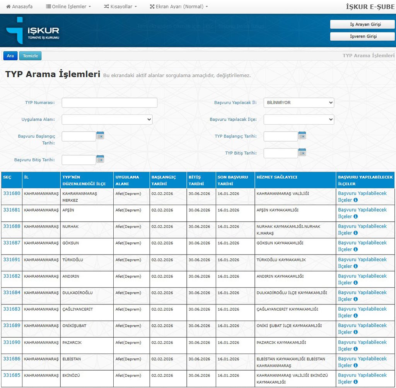Viewport: 396px width, 388px height.
Task: Click the İş Arayan Girişi button
Action: pos(362,24)
